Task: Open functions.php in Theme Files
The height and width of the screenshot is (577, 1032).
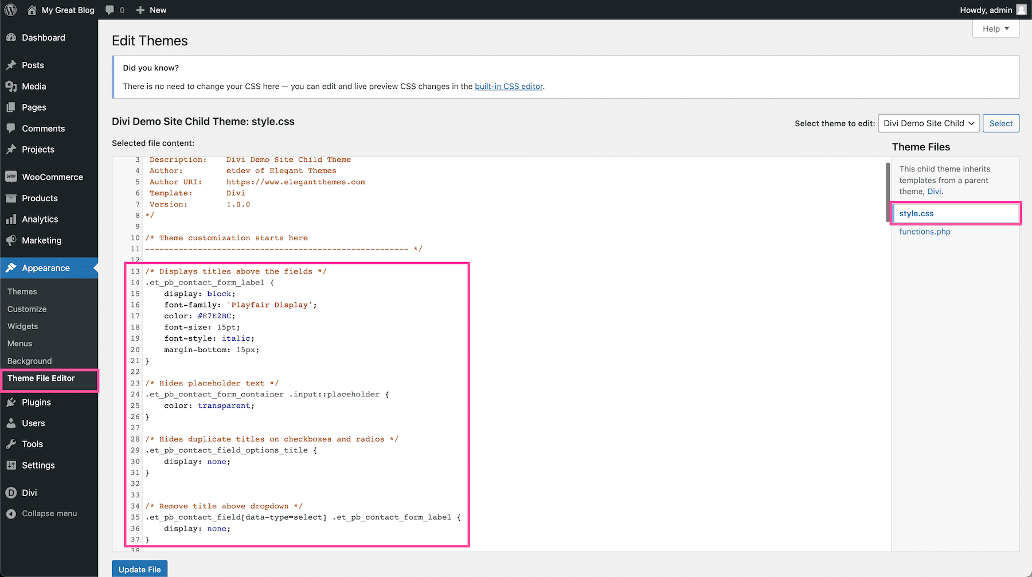Action: click(924, 231)
